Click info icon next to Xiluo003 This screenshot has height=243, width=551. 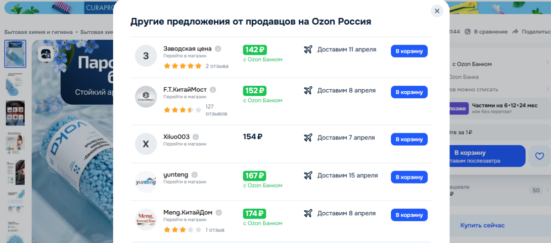pyautogui.click(x=196, y=137)
